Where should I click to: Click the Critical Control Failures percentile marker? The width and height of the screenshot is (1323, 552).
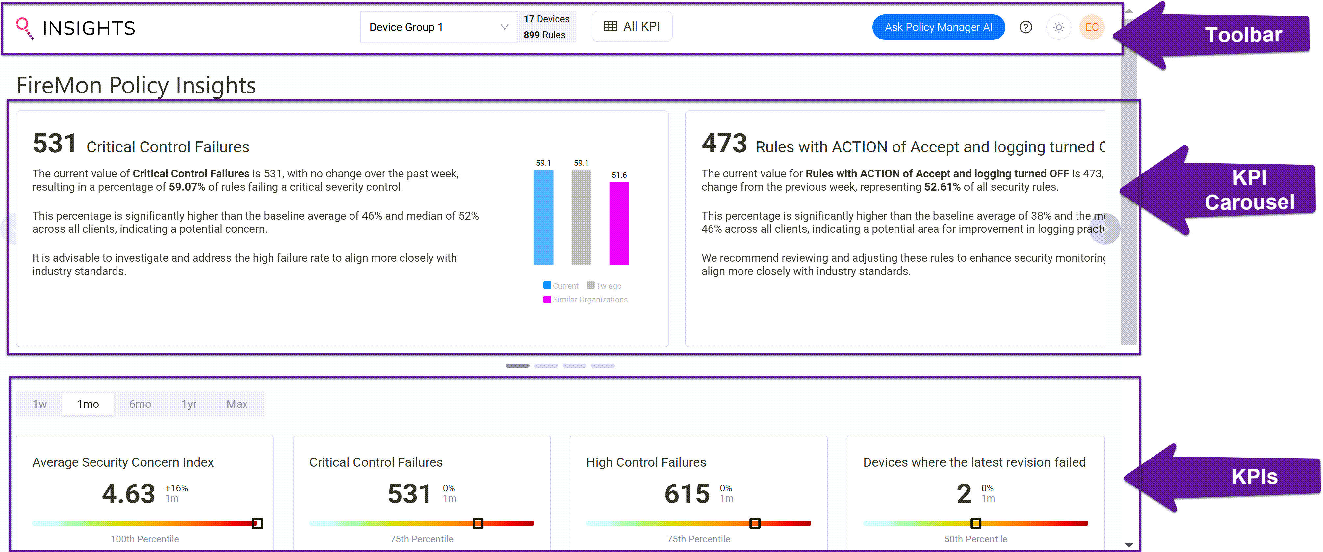tap(478, 523)
